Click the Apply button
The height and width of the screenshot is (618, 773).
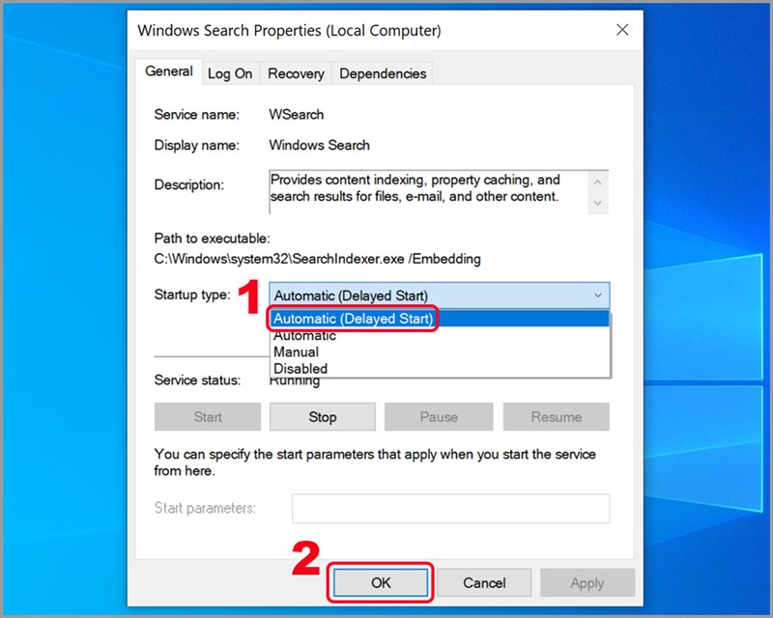click(x=587, y=582)
